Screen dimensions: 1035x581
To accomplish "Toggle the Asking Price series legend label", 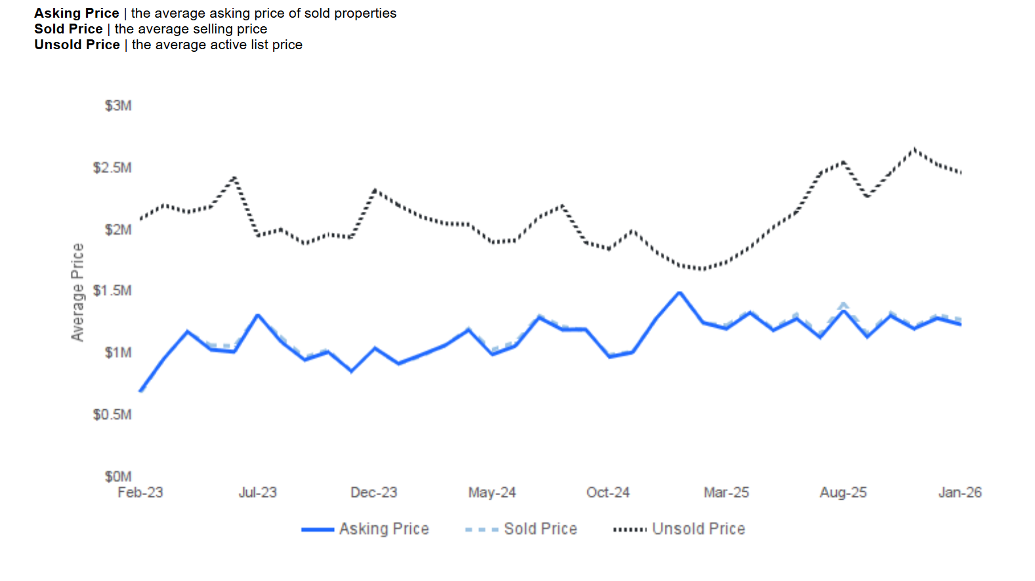I will (x=384, y=529).
